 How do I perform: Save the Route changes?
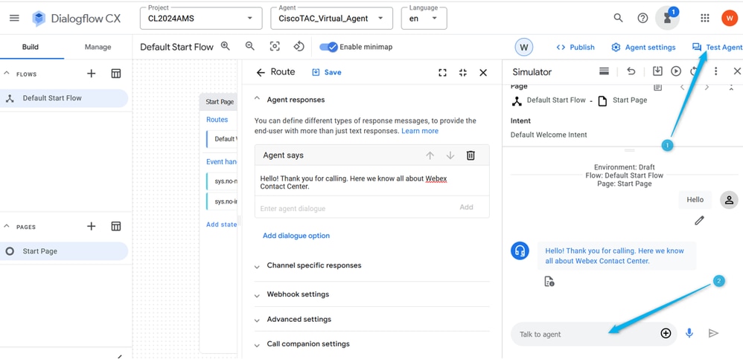(x=327, y=72)
